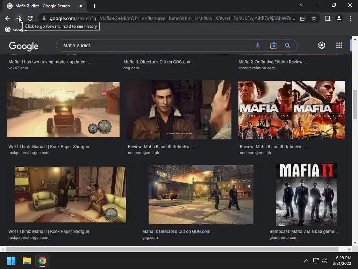This screenshot has height=269, width=358.
Task: Start voice search with the microphone
Action: tap(258, 46)
